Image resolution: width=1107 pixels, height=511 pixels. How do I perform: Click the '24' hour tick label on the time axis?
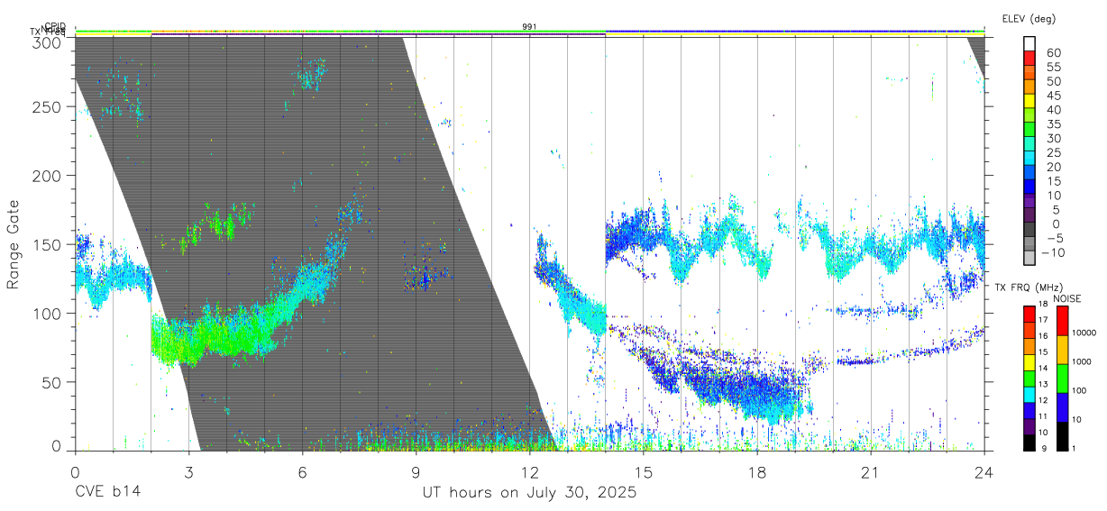pos(983,471)
